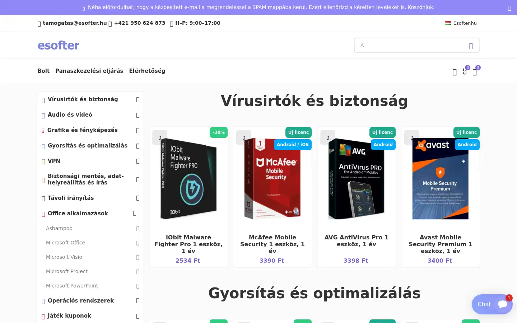Expand Gyorsítás és optimalizálás sidebar arrow
Image resolution: width=517 pixels, height=323 pixels.
click(138, 146)
